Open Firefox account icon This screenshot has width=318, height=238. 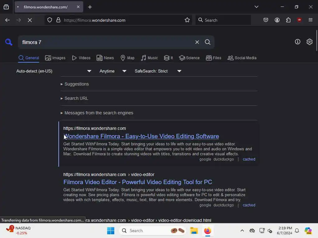(x=277, y=20)
